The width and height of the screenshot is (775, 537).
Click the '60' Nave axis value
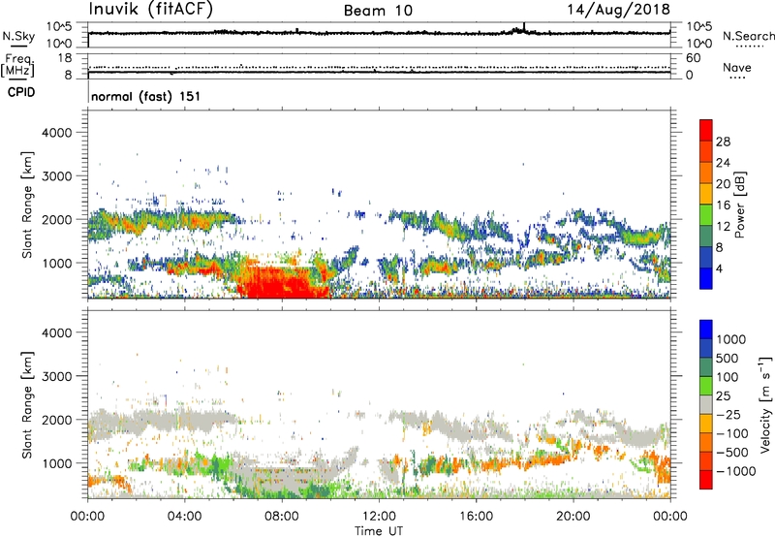click(693, 58)
